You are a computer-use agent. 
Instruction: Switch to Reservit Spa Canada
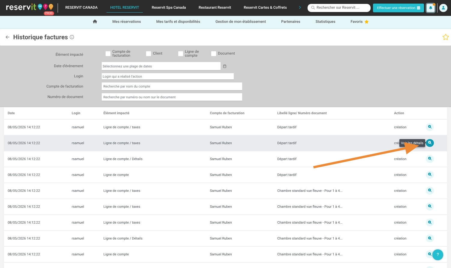click(x=169, y=7)
